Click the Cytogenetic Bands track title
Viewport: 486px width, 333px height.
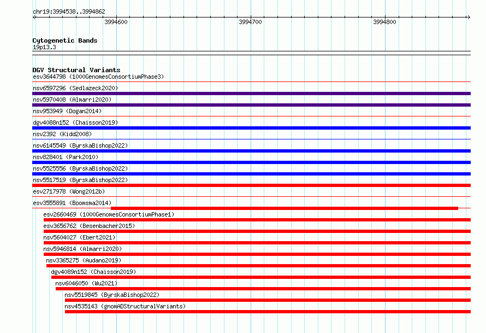point(65,40)
